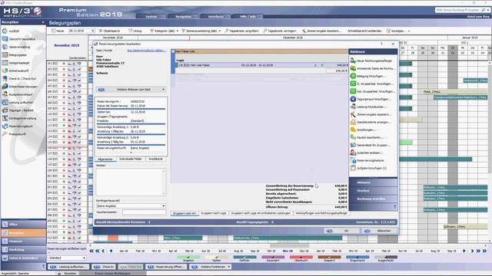Switch to Individuelle Felder tab
The height and width of the screenshot is (276, 492).
(x=130, y=159)
